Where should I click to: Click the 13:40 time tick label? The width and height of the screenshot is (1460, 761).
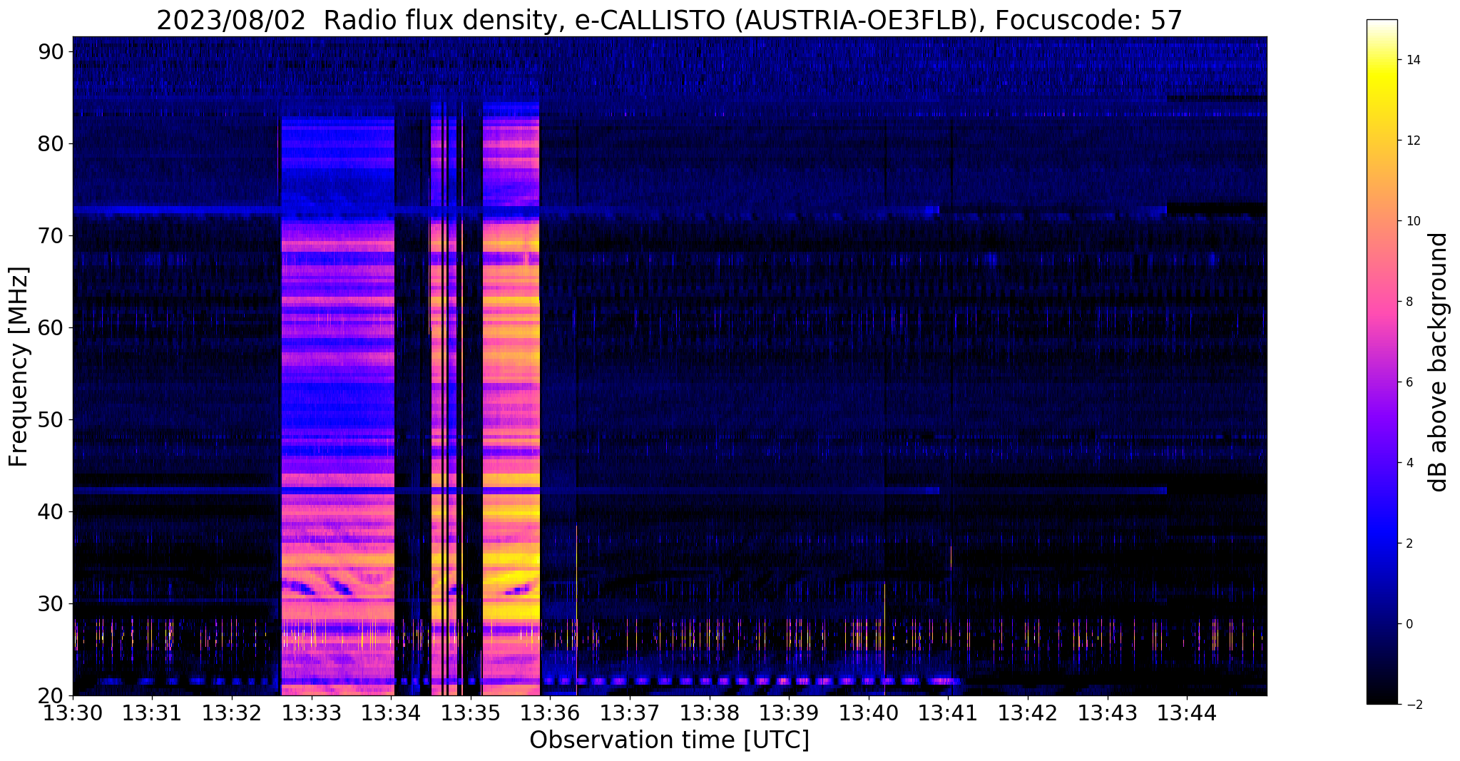coord(869,713)
